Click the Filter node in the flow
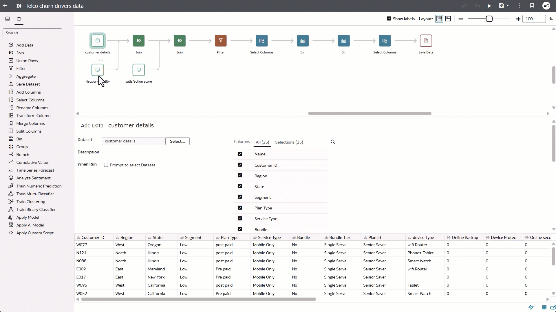The image size is (556, 312). click(x=221, y=41)
